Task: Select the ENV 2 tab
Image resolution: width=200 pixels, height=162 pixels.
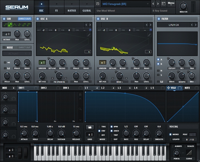Action: (x=50, y=88)
